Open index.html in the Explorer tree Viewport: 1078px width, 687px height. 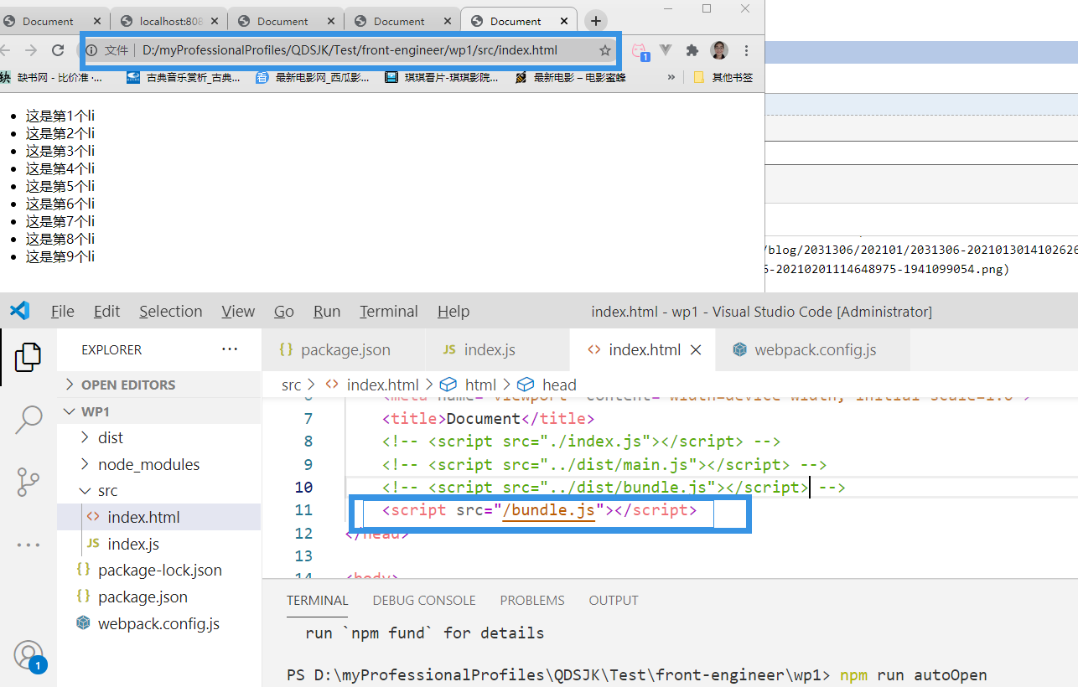point(159,517)
